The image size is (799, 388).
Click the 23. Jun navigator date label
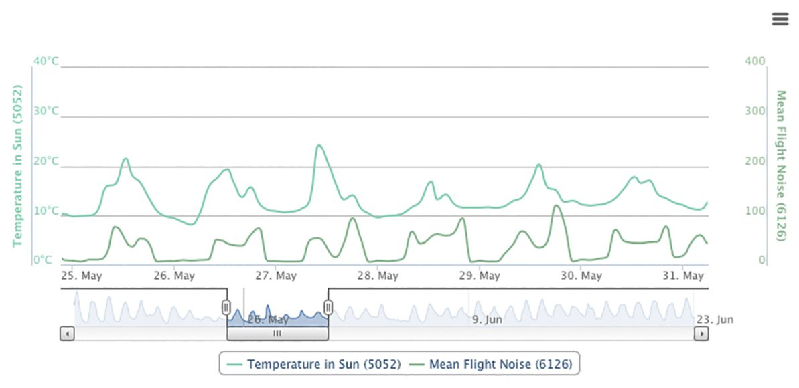714,320
